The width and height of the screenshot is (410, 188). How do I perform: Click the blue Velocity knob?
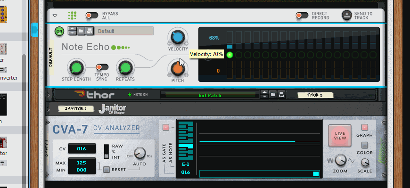pos(178,37)
